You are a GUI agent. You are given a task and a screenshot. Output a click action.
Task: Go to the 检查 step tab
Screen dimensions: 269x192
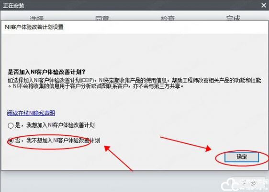point(168,18)
